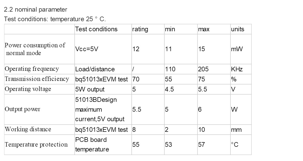Screen dimensions: 303x161
Task: Click the '2.2 nominal parameter' heading
Action: (36, 10)
